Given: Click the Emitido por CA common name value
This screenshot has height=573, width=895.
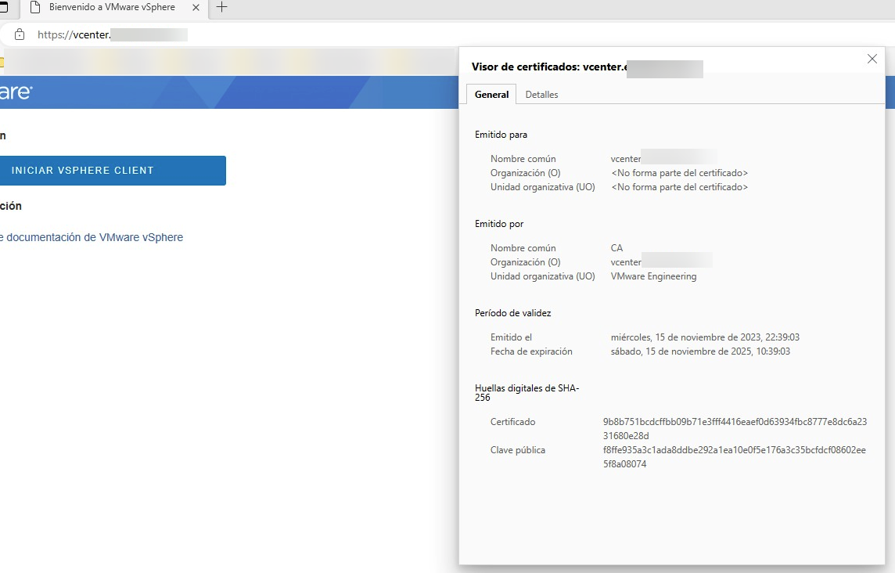Looking at the screenshot, I should (x=616, y=248).
